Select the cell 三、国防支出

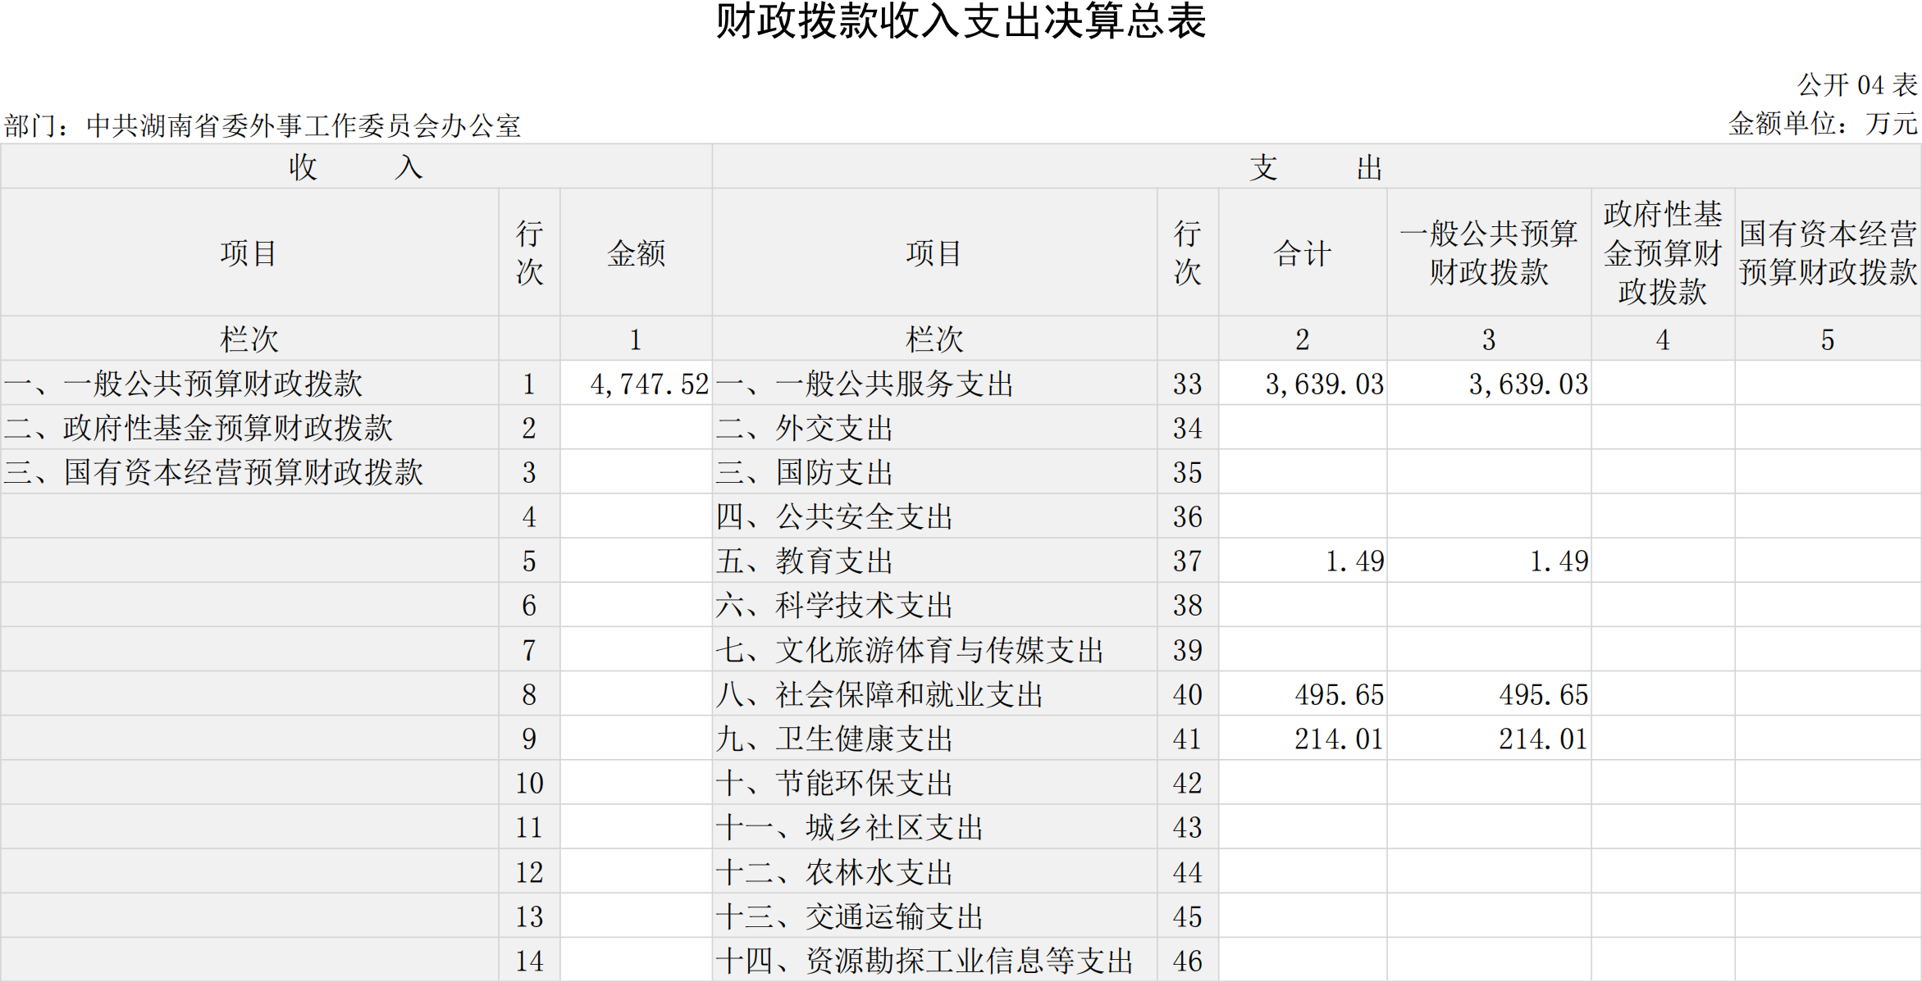[934, 471]
